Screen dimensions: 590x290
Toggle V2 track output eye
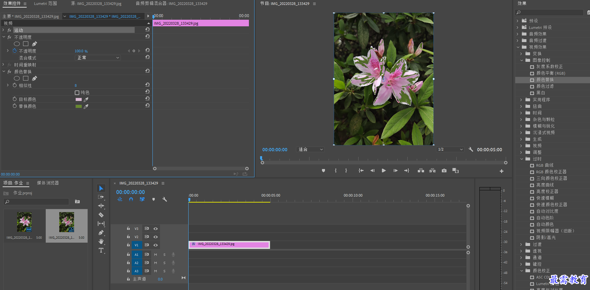point(155,237)
